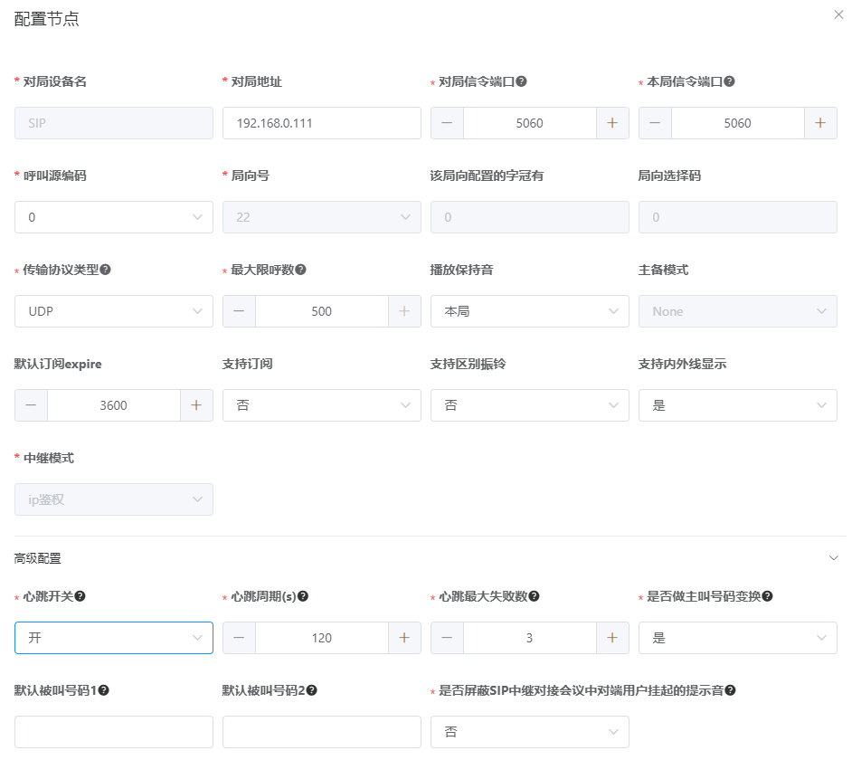Viewport: 852px width, 760px height.
Task: Decrease 对局信令端口 value with minus
Action: [447, 123]
